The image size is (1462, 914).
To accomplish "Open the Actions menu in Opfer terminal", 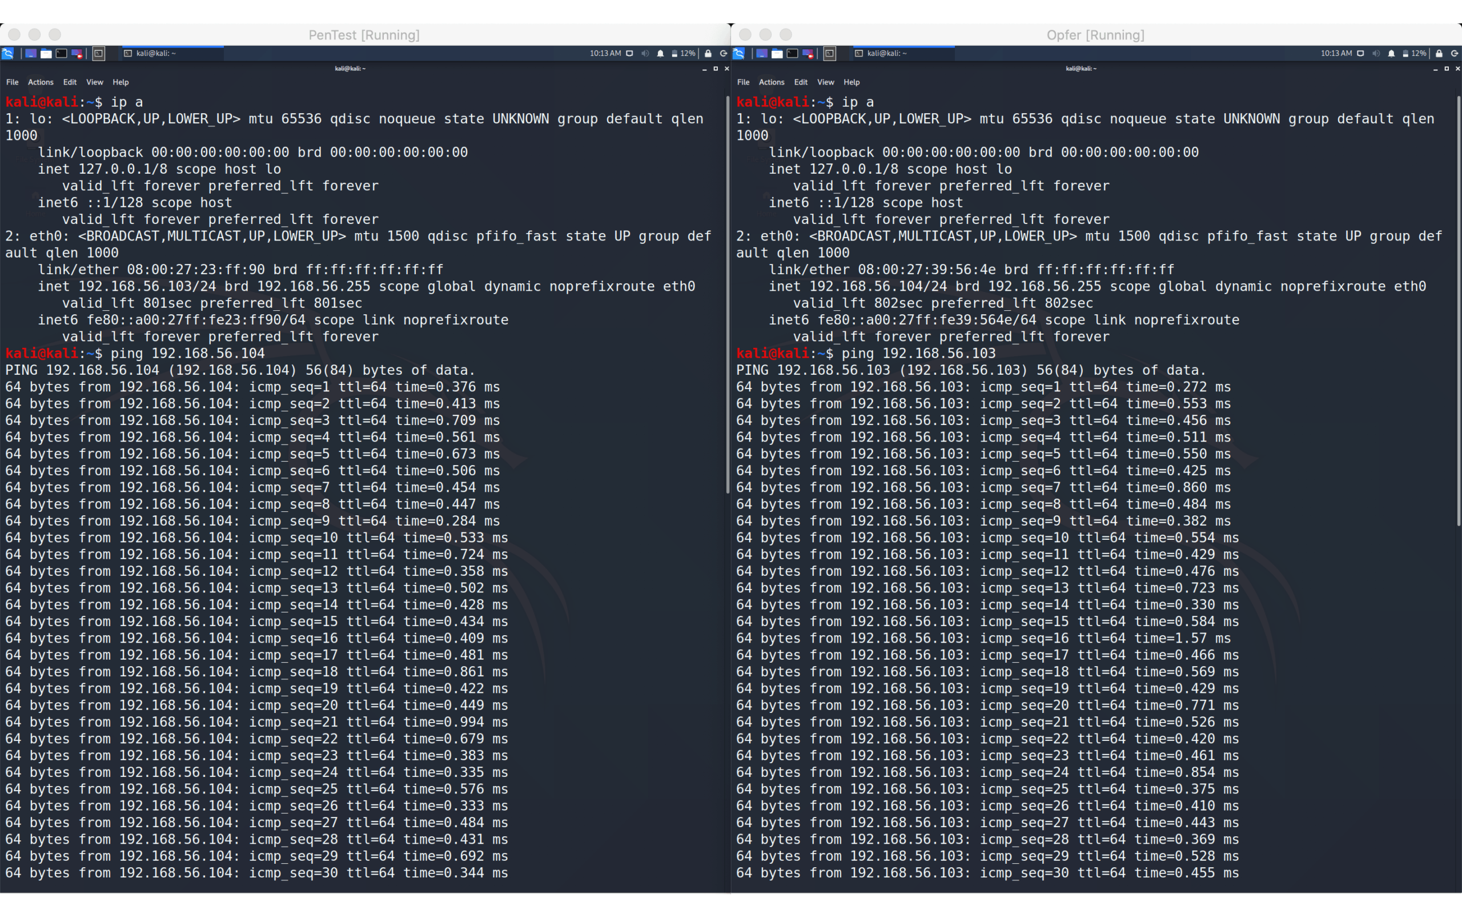I will click(772, 82).
